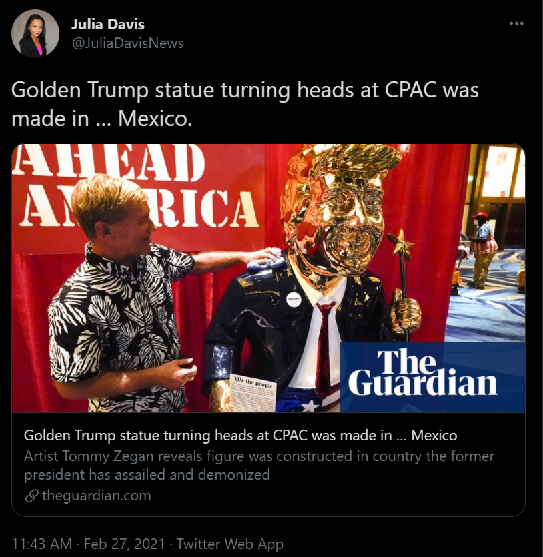This screenshot has width=543, height=557.
Task: Click the We the people document
Action: point(253,393)
